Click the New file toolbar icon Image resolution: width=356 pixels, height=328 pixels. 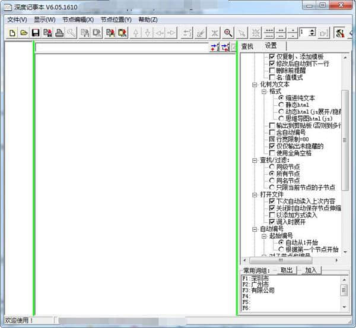coord(12,33)
